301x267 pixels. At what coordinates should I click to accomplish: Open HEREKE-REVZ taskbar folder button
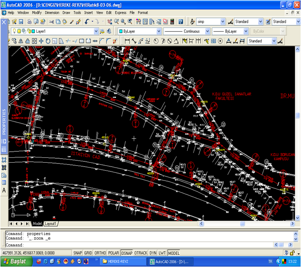[x=123, y=261]
